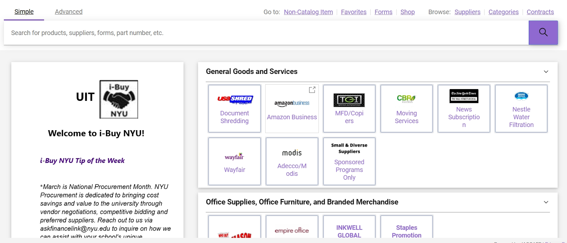This screenshot has height=243, width=567.
Task: Collapse the General Goods and Services section
Action: click(x=546, y=72)
